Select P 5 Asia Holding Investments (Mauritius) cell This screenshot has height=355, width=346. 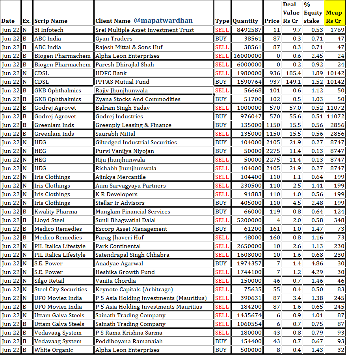pyautogui.click(x=154, y=298)
